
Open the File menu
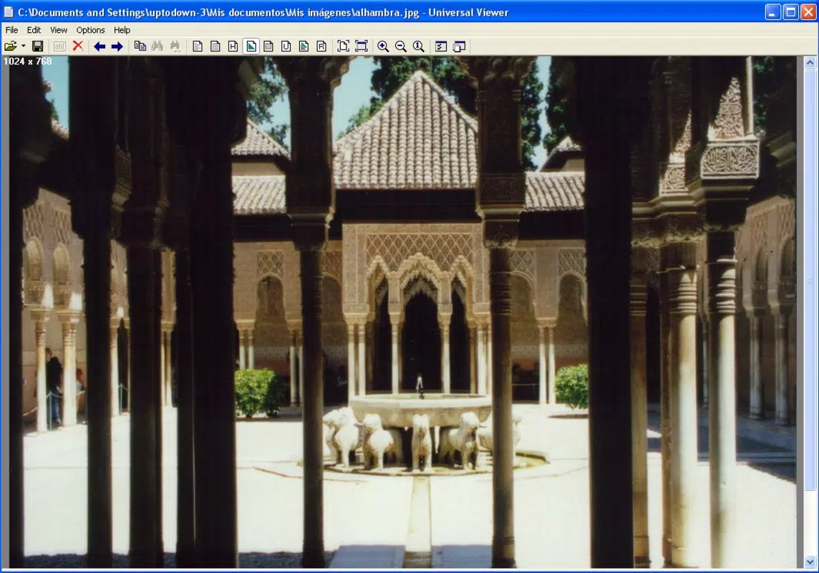click(x=11, y=30)
